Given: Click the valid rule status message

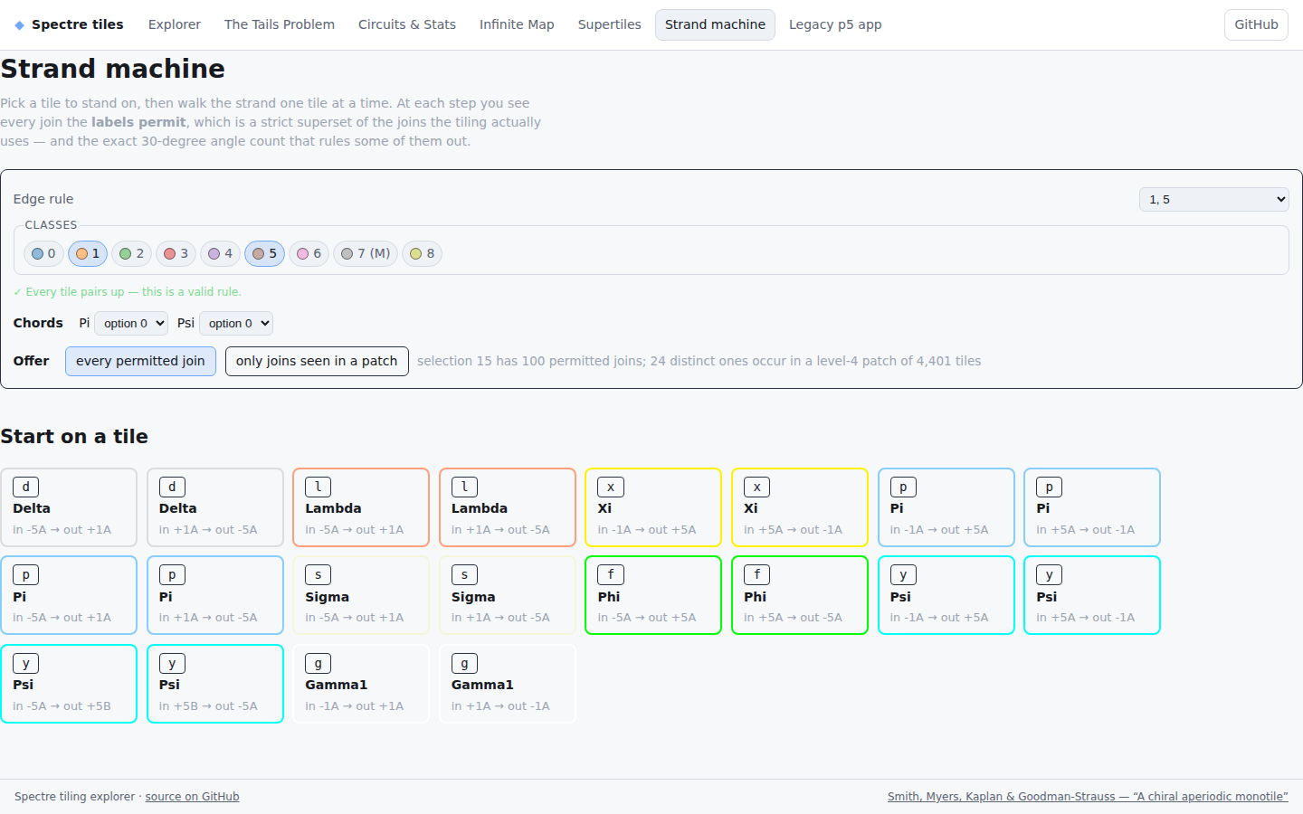Looking at the screenshot, I should point(128,292).
